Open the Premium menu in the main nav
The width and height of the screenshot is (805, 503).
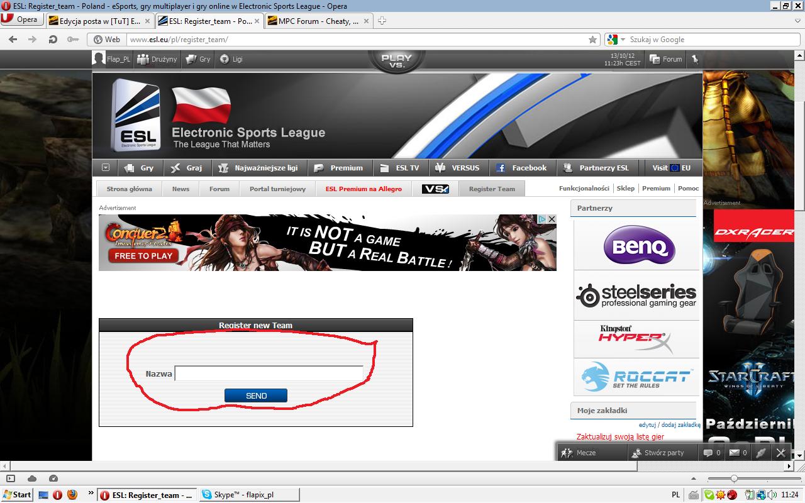[339, 168]
